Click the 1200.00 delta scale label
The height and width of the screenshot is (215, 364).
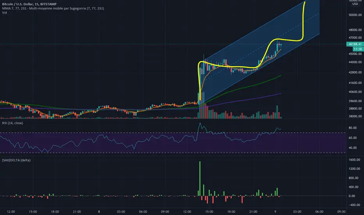coord(354,169)
